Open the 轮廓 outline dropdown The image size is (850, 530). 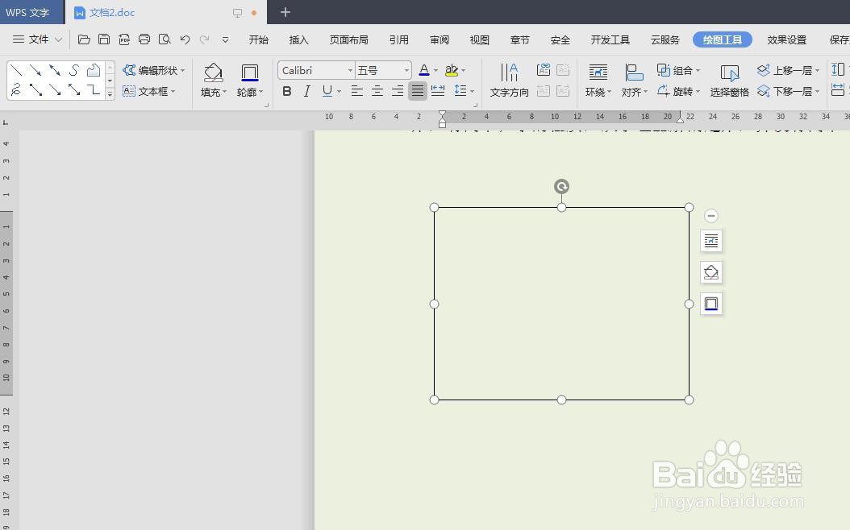click(250, 92)
